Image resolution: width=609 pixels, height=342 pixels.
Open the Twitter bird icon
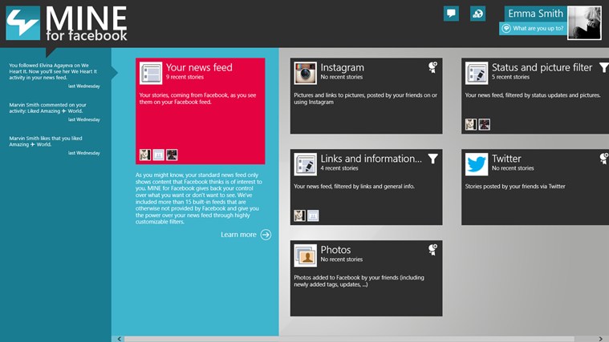[x=477, y=164]
